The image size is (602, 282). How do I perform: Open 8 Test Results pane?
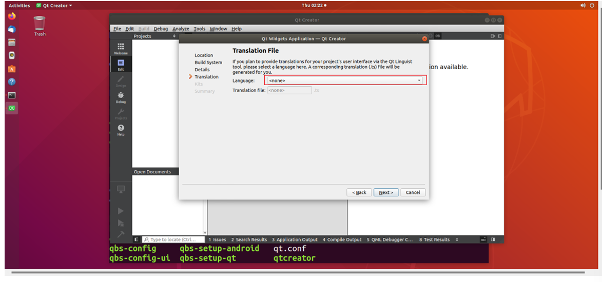(434, 239)
